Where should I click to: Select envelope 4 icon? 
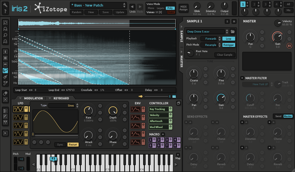point(135,134)
